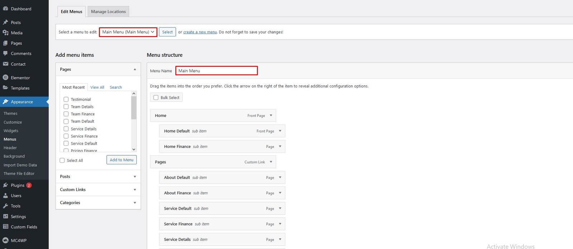Check the Testimonial page checkbox
This screenshot has width=573, height=249.
coord(66,99)
